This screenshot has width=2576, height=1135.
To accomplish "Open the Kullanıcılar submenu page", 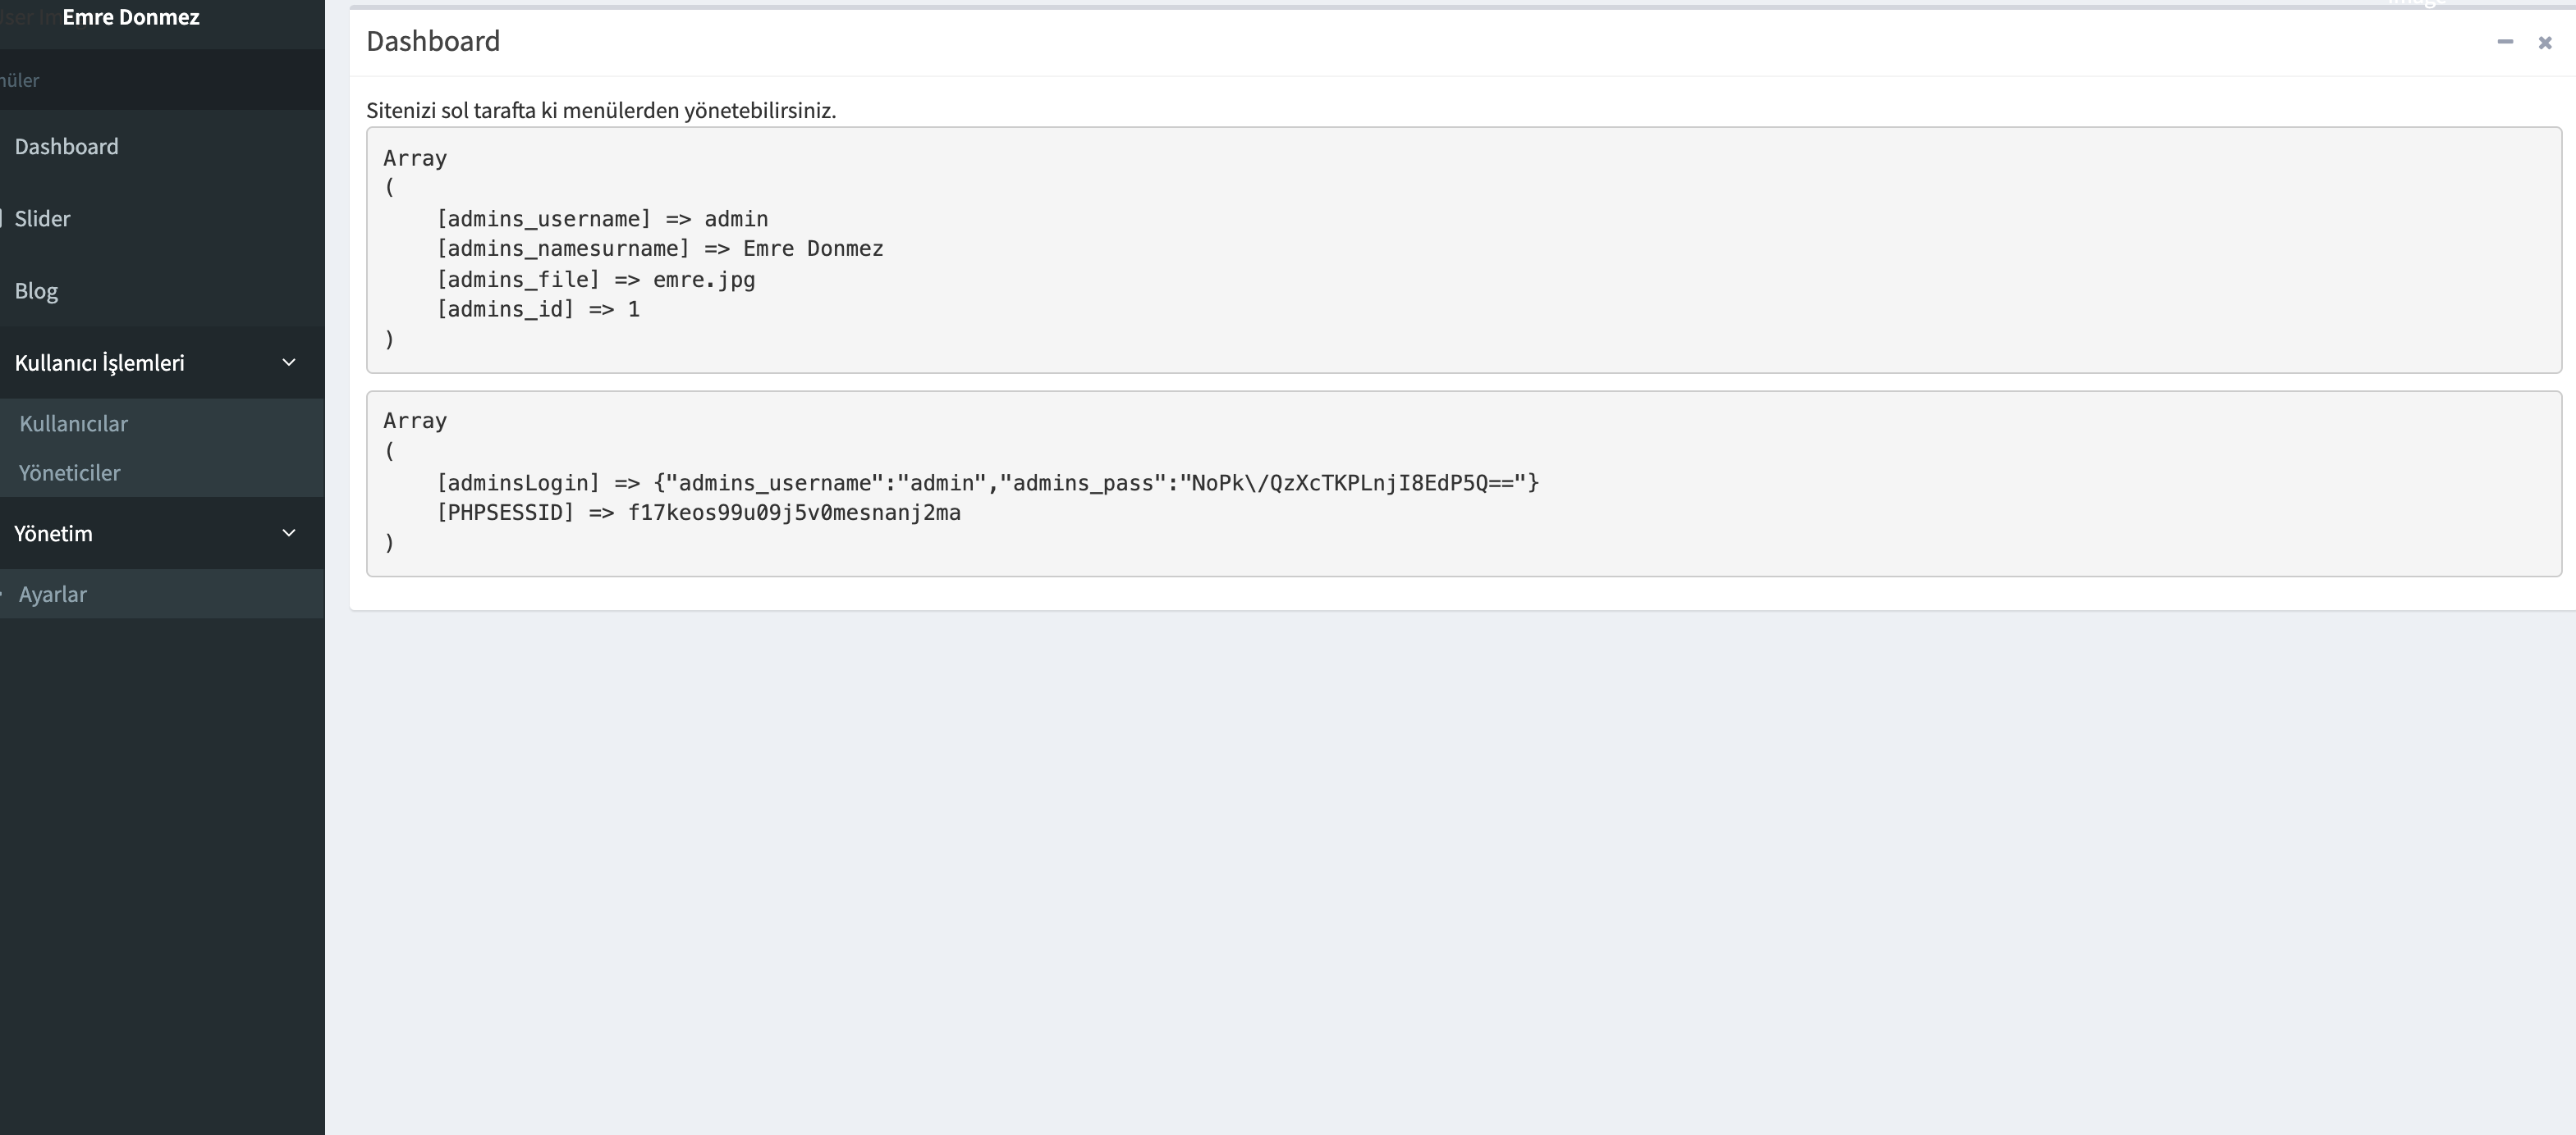I will point(73,422).
